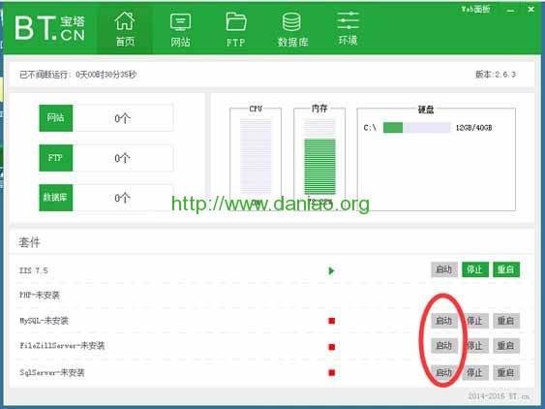Select the MySQL-未安装 row label
This screenshot has height=409, width=545.
point(44,321)
